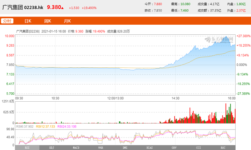
Task: Click the chart date 2021-01-15 16:00
Action: point(54,31)
